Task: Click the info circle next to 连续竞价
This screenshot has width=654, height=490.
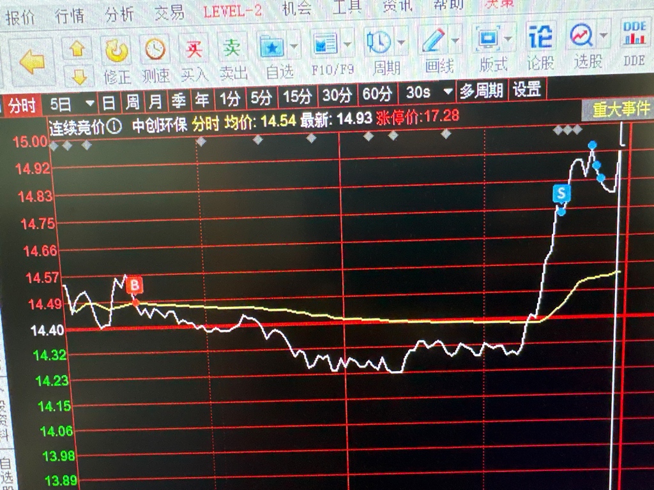Action: (x=114, y=126)
